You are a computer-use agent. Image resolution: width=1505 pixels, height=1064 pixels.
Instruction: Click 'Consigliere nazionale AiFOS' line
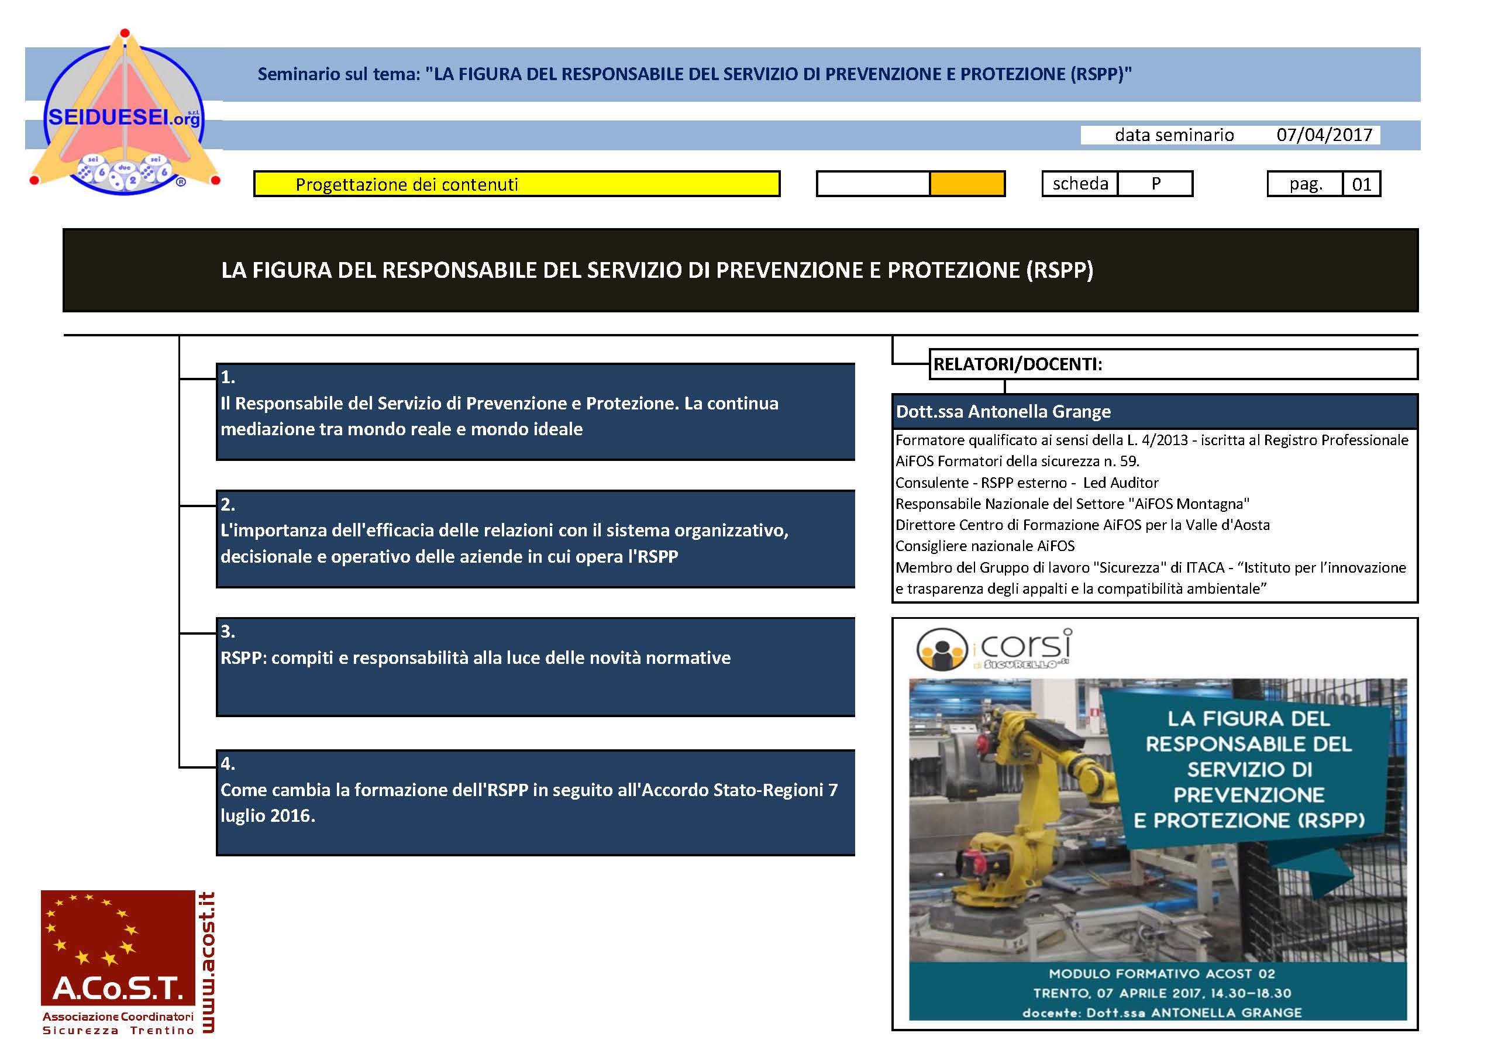click(x=985, y=546)
